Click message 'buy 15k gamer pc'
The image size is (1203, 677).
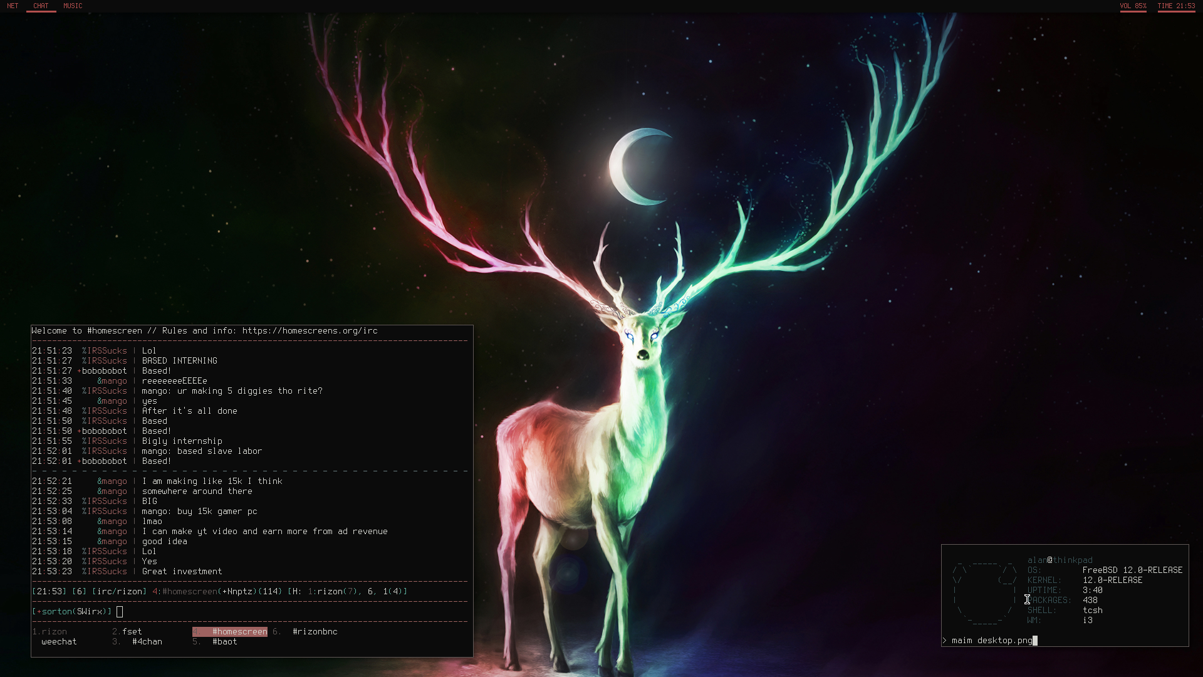coord(217,511)
